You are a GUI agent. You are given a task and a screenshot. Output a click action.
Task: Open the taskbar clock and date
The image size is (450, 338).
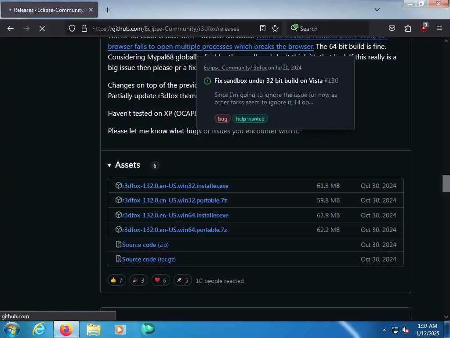pos(428,330)
